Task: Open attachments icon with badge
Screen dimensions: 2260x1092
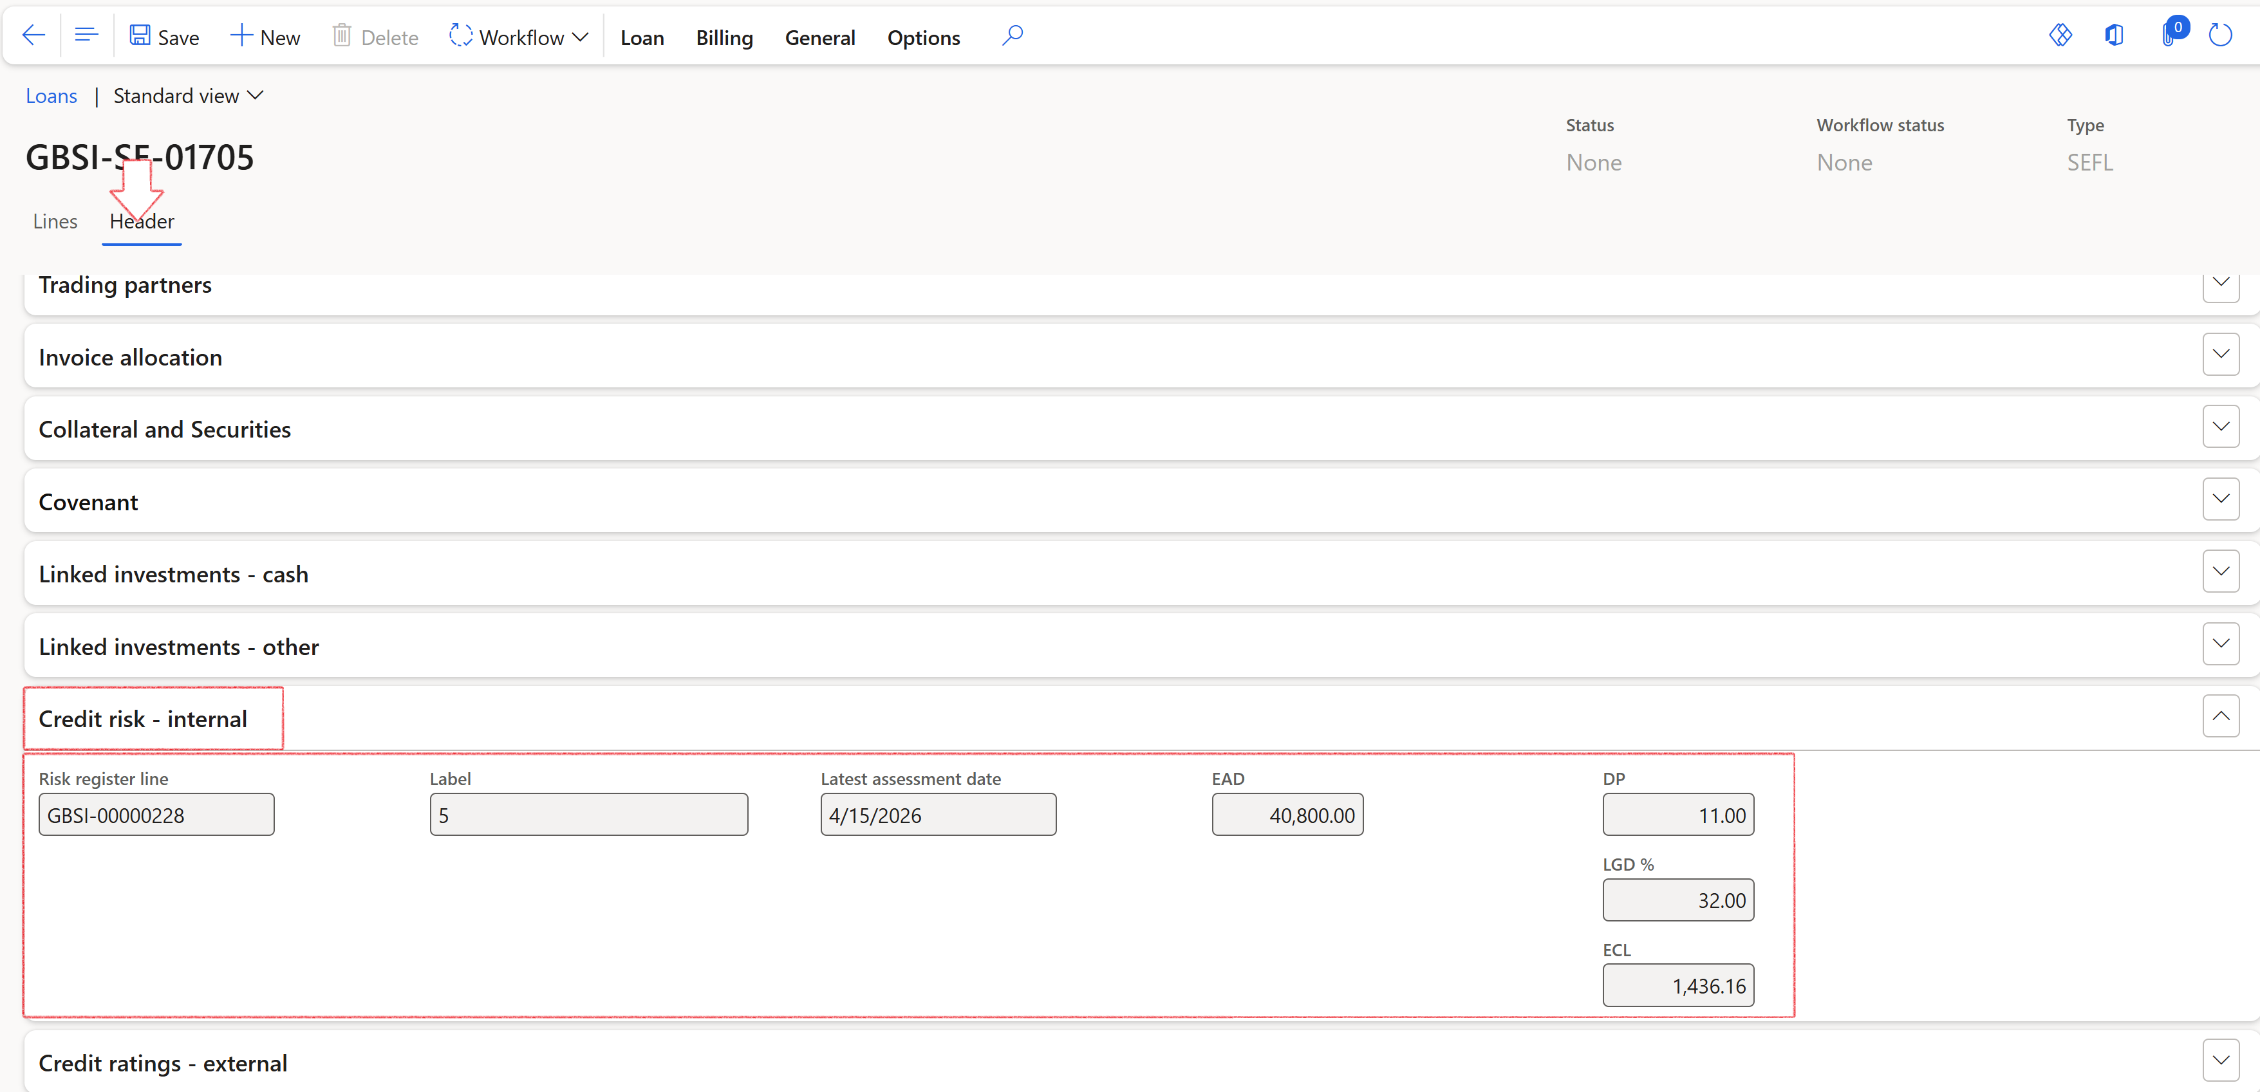Action: (x=2170, y=36)
